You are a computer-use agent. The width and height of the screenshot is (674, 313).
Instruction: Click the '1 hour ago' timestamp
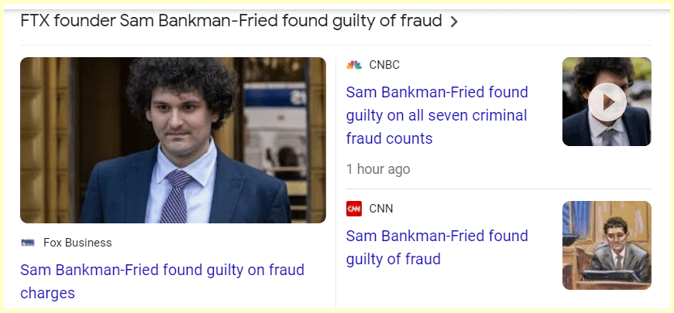(378, 169)
